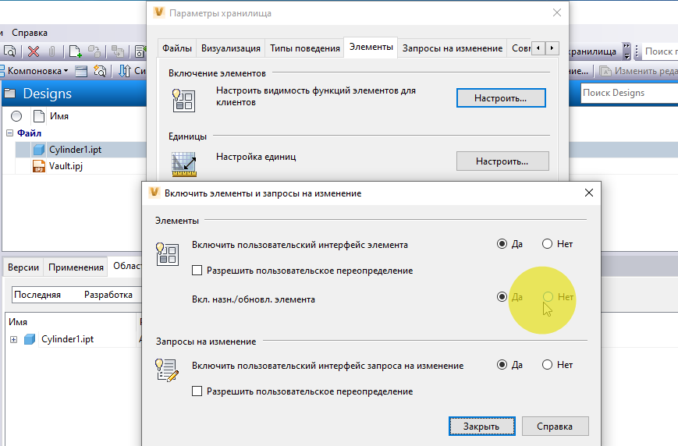Click the grayed copy design icon
Image resolution: width=678 pixels, height=446 pixels.
pos(118,51)
